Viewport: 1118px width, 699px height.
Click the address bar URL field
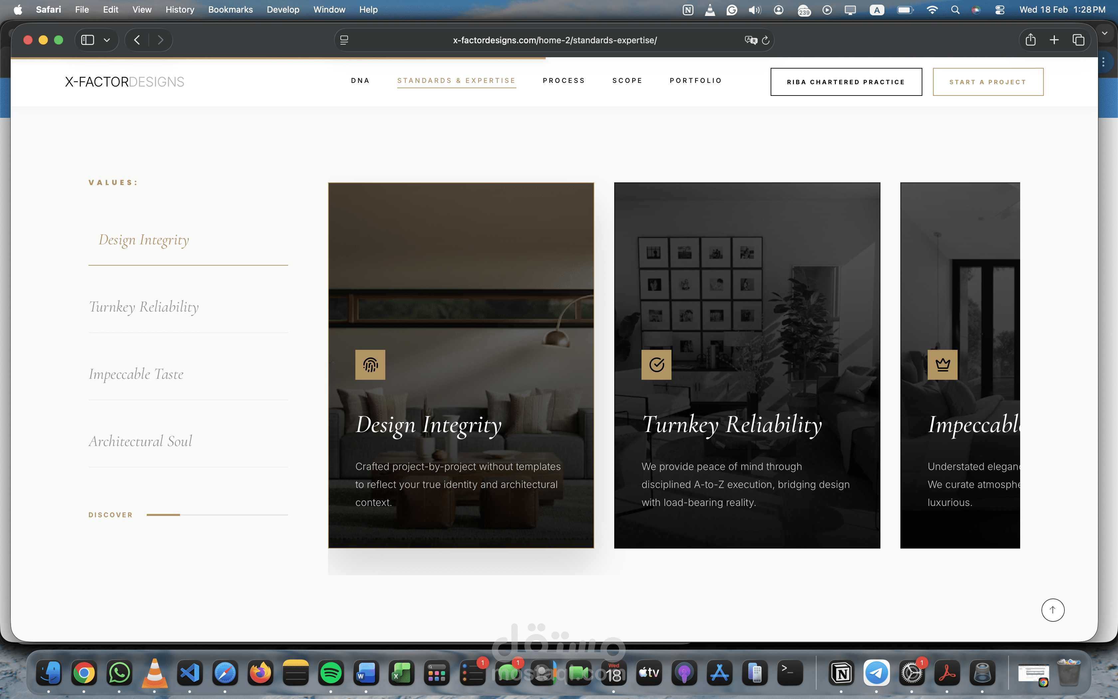554,40
